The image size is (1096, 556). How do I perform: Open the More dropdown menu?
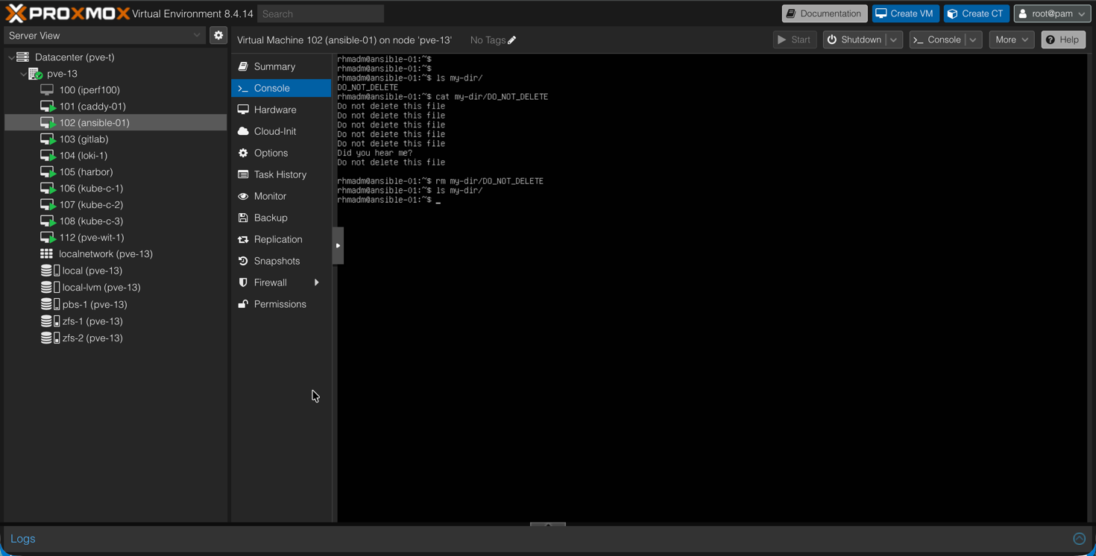coord(1011,40)
